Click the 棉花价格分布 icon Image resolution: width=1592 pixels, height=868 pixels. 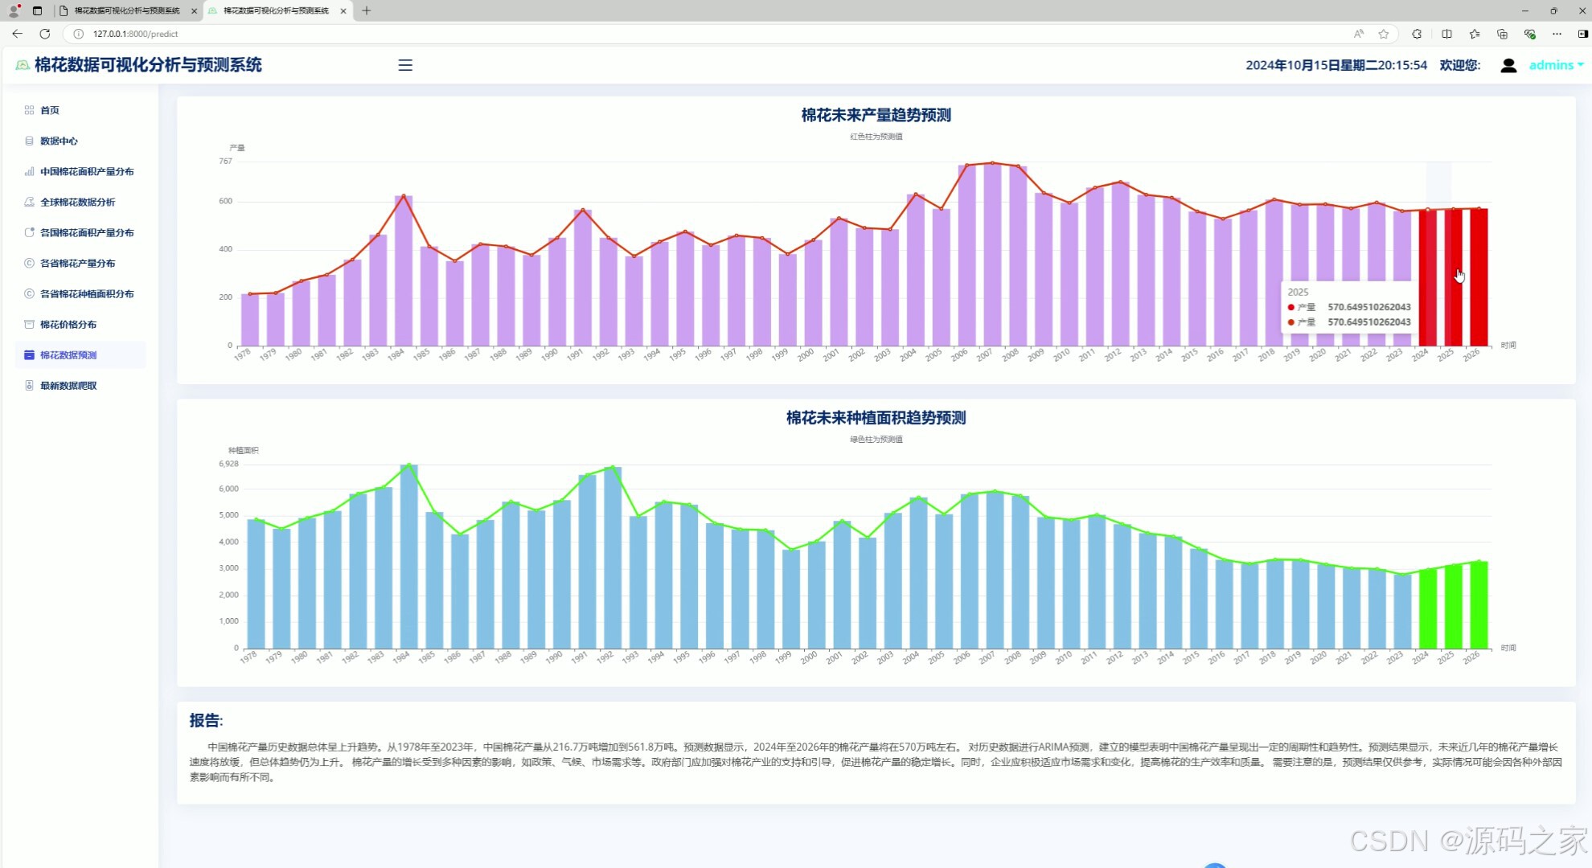[30, 324]
